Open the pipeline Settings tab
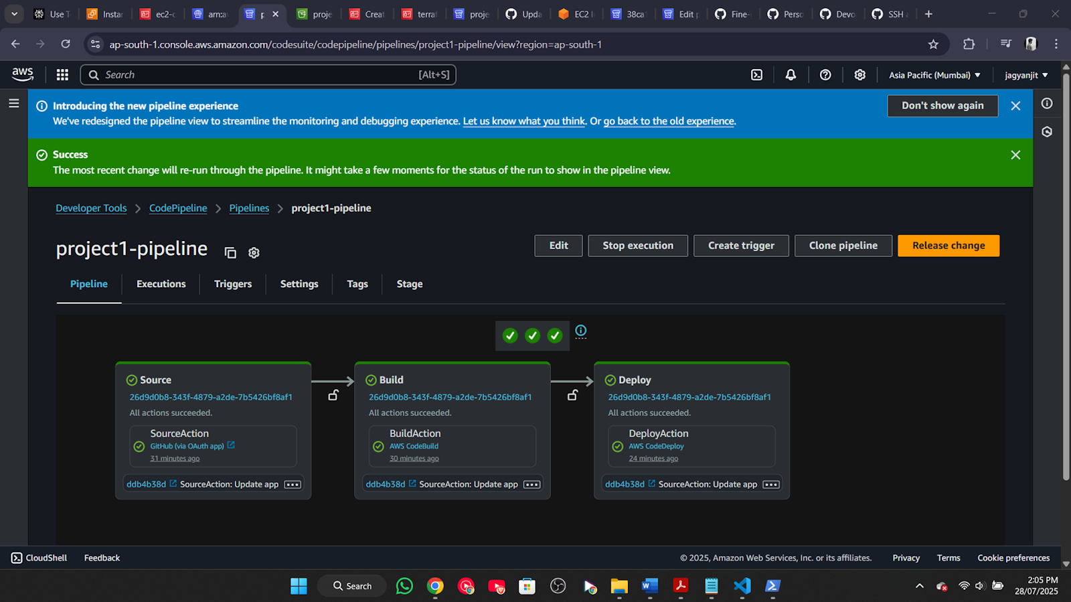Viewport: 1071px width, 602px height. pos(299,284)
